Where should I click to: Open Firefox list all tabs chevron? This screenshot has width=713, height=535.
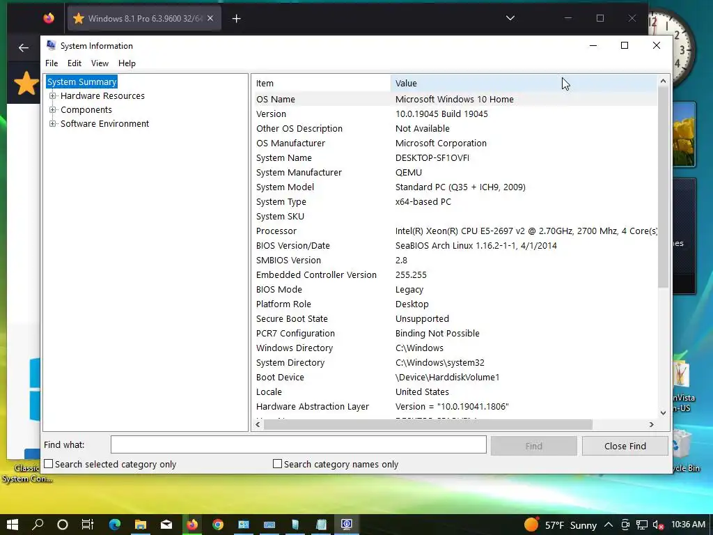[510, 18]
